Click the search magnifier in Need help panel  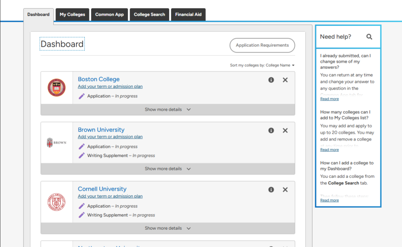(x=369, y=37)
